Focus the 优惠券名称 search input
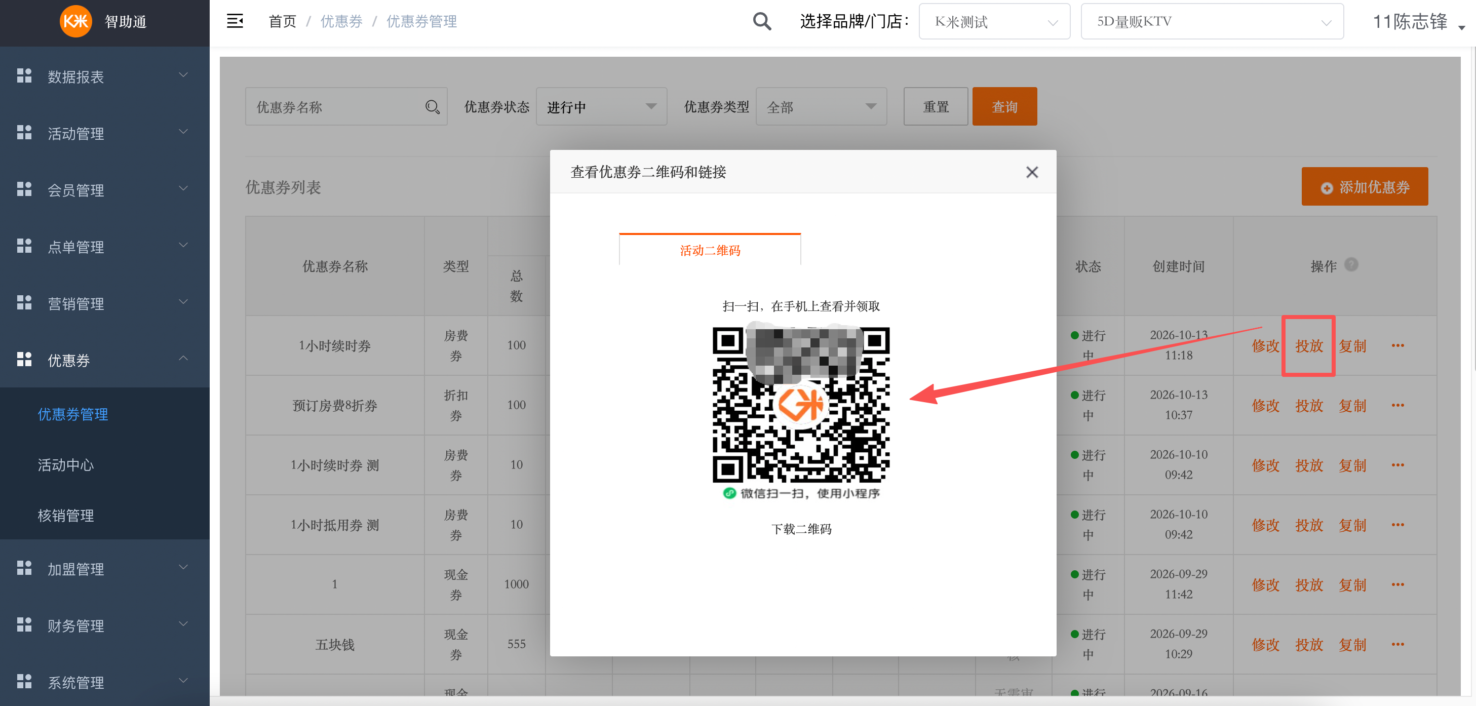Screen dimensions: 1476x706 tap(346, 106)
